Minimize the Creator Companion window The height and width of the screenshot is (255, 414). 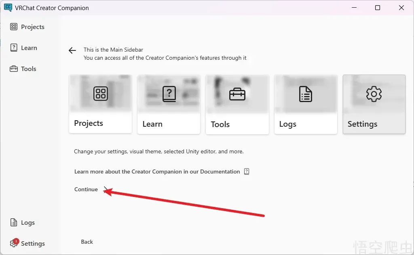pos(354,8)
